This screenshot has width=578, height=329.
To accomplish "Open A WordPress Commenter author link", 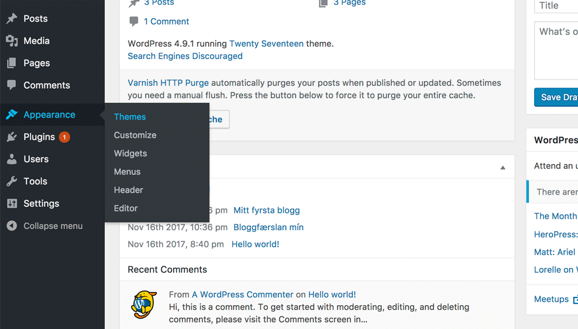I will tap(243, 295).
